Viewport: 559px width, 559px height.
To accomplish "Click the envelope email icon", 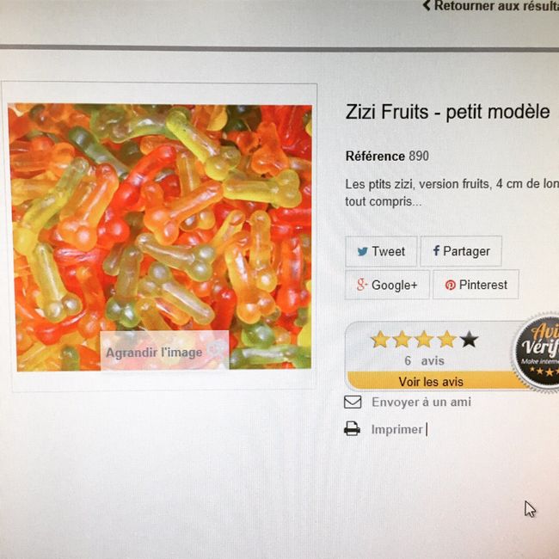I will [x=353, y=402].
